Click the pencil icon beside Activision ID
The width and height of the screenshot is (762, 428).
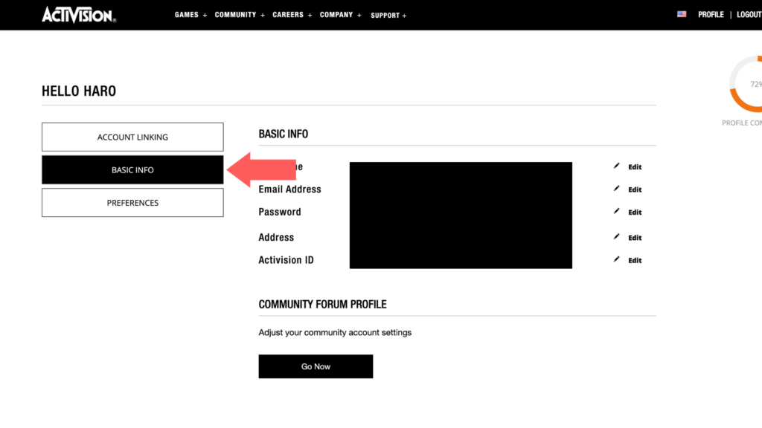pyautogui.click(x=616, y=259)
